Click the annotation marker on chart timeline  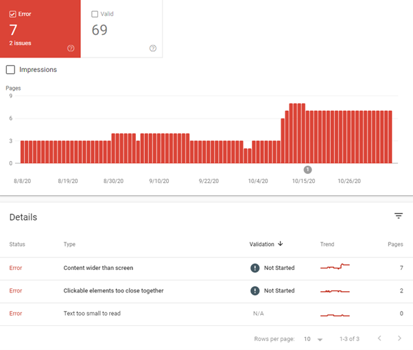(x=307, y=169)
